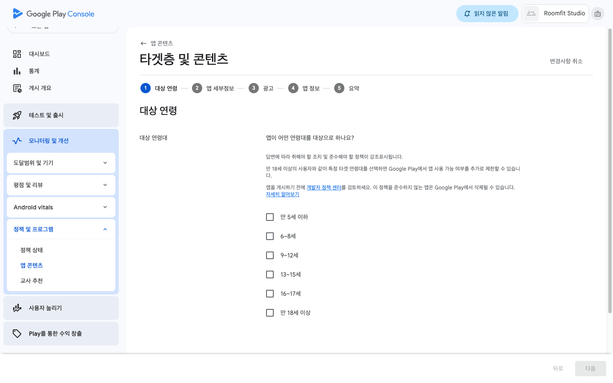
Task: Enable the 13~15세 age checkbox
Action: tap(270, 274)
